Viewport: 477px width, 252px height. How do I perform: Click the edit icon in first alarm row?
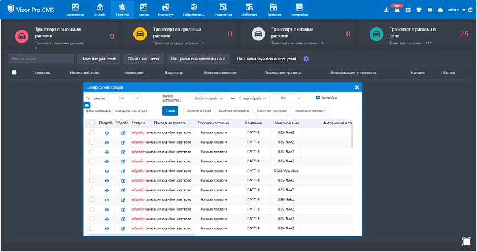coord(123,133)
